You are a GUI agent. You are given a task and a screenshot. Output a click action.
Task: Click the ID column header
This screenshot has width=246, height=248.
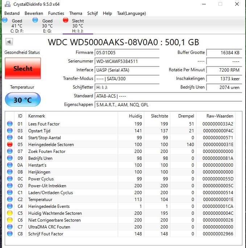pyautogui.click(x=20, y=116)
